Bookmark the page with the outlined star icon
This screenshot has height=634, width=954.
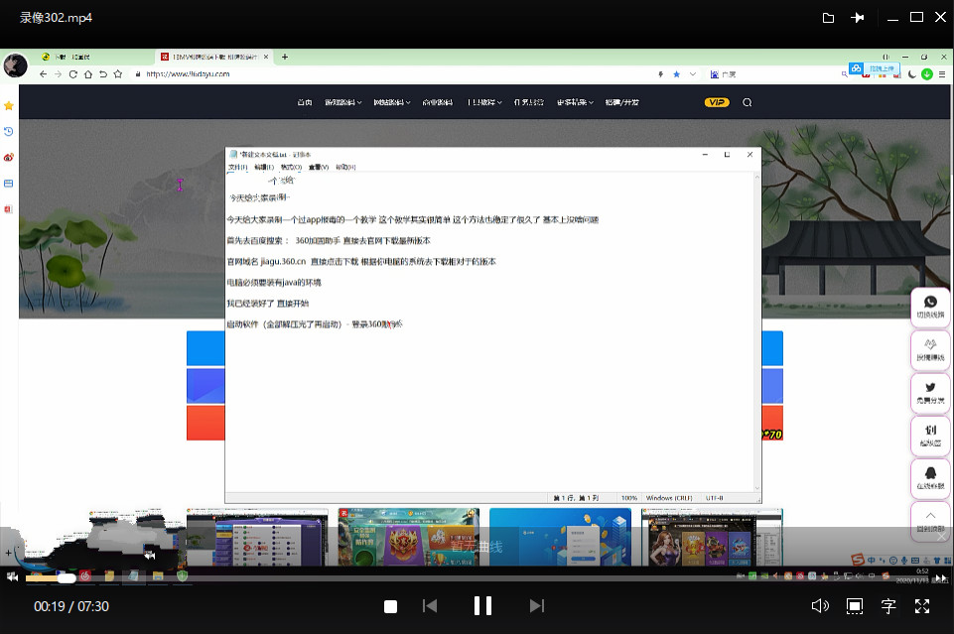(118, 74)
